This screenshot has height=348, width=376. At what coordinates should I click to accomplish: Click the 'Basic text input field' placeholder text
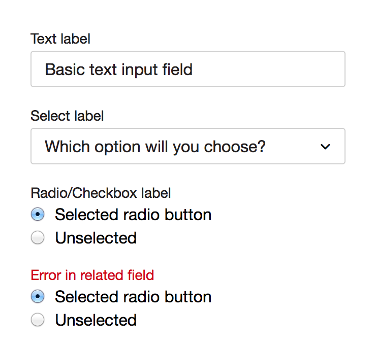point(119,69)
